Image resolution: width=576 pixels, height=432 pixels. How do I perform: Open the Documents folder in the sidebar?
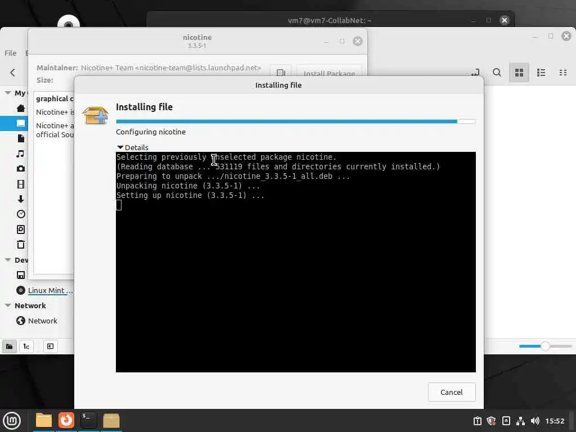21,138
